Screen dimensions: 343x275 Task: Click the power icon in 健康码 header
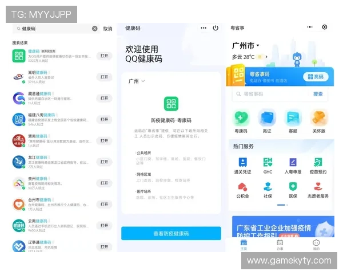tap(216, 28)
